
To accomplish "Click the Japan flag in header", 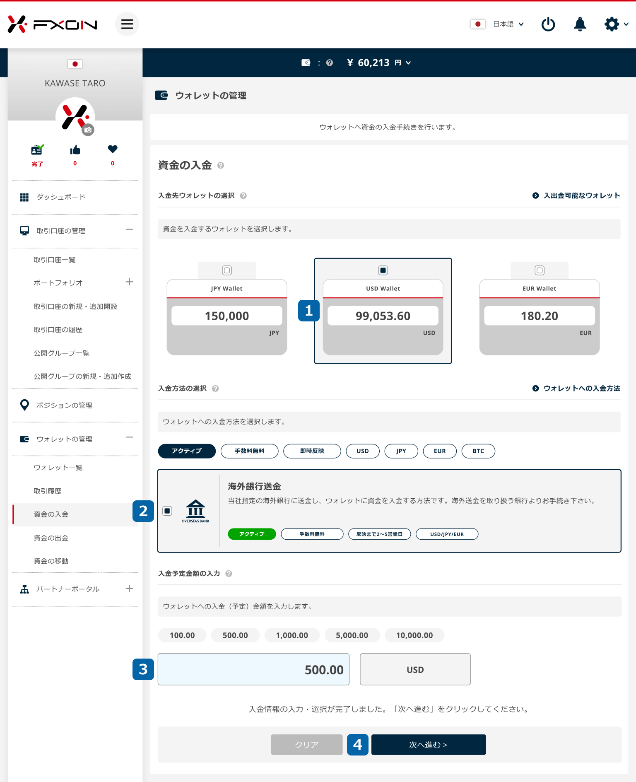I will click(x=478, y=24).
